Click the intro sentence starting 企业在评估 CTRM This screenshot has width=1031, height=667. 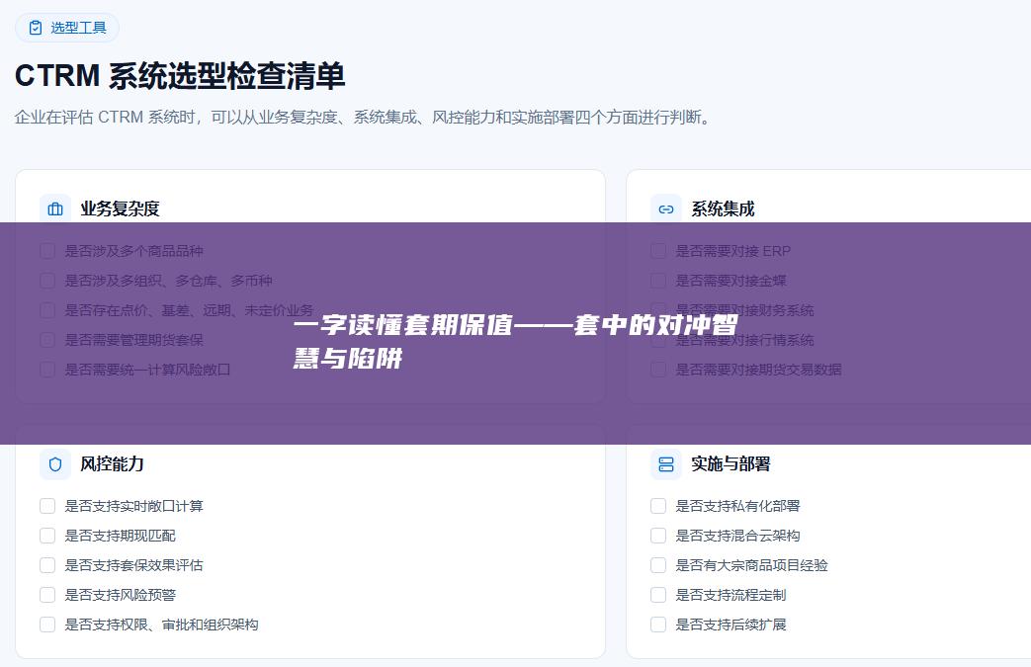click(x=363, y=118)
